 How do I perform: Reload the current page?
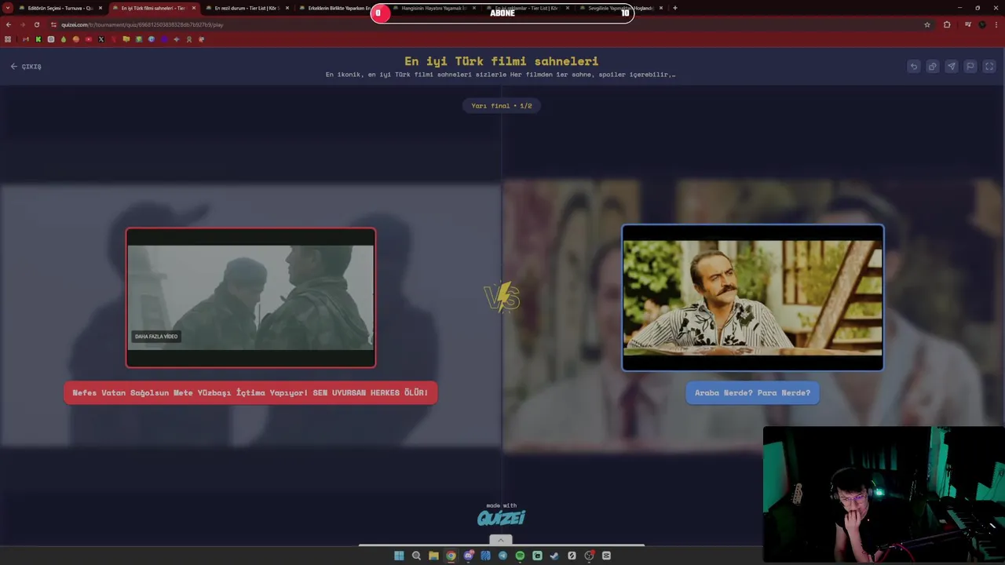(x=37, y=24)
